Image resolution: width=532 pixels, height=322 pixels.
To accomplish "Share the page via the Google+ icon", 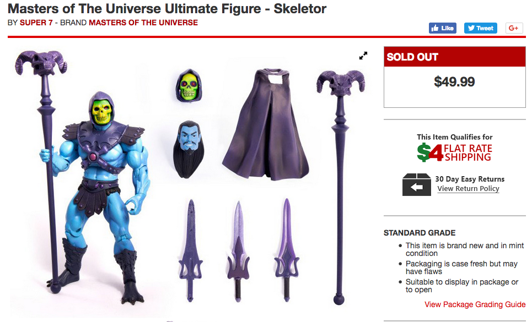I will tap(514, 28).
